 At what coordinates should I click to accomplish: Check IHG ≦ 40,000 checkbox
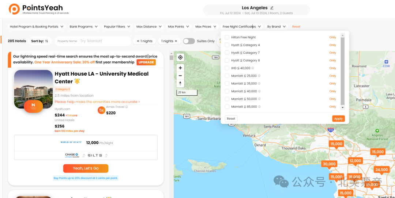[227, 68]
